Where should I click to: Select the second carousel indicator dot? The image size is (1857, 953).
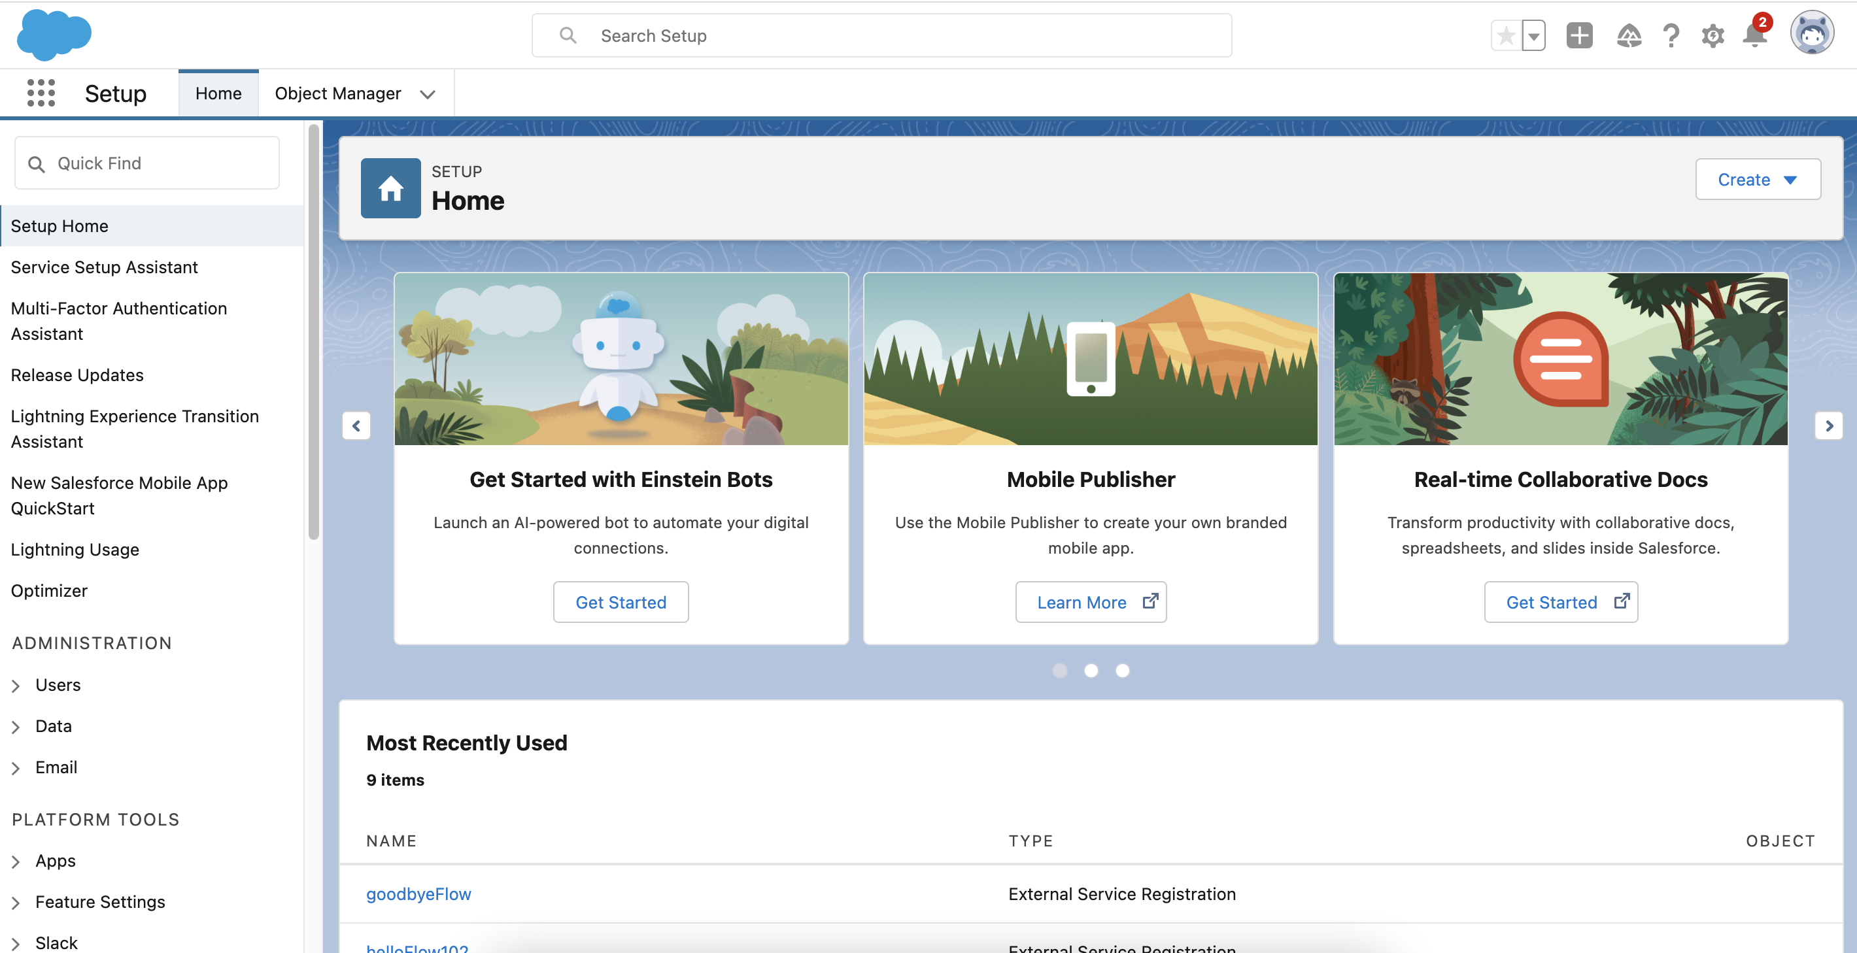coord(1091,671)
